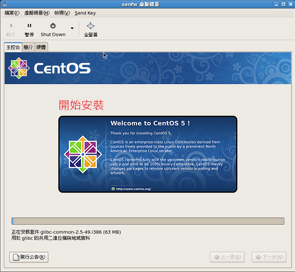This screenshot has height=272, width=295.
Task: Click the 發行公告(R) release notes button
Action: pyautogui.click(x=29, y=257)
